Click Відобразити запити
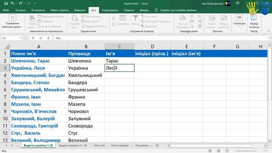 click(x=51, y=17)
